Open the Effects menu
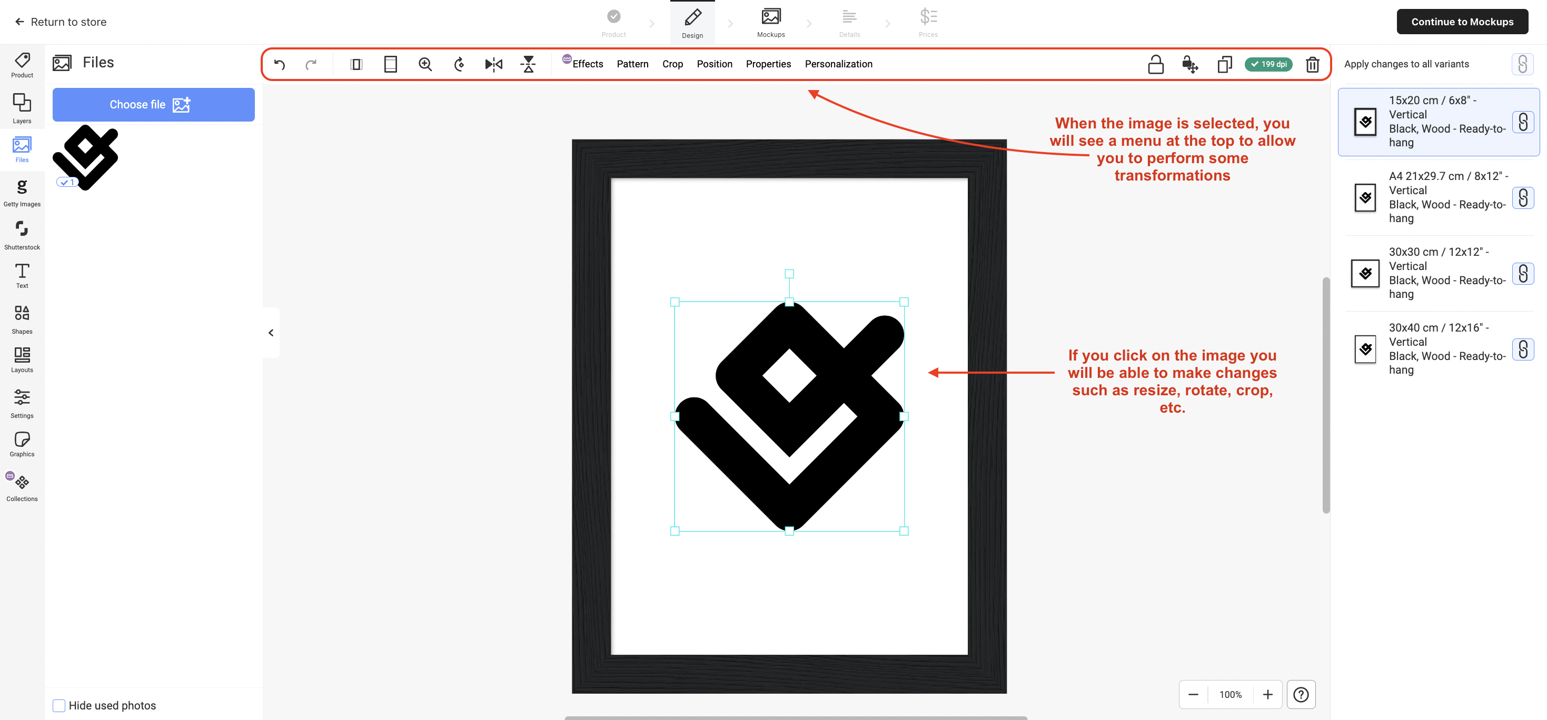Screen dimensions: 1547x720 [587, 64]
